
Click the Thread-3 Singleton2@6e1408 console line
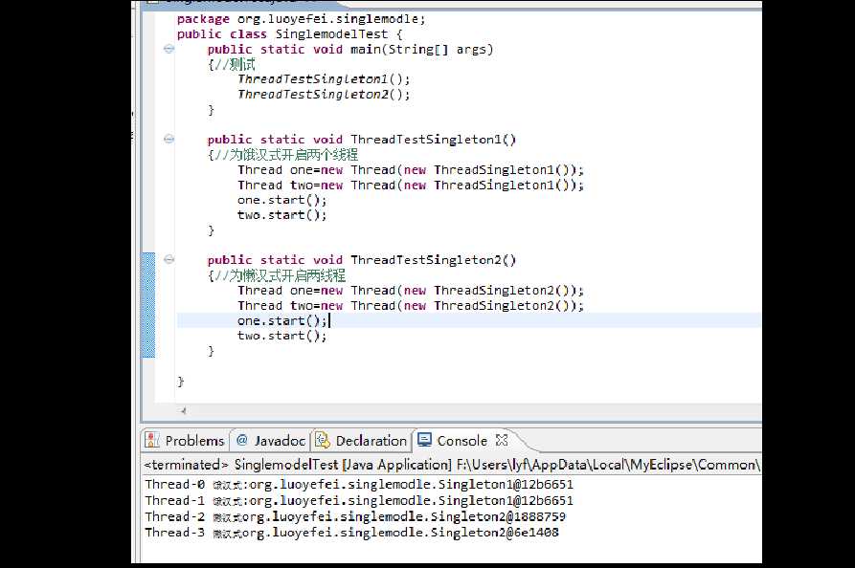tap(351, 533)
